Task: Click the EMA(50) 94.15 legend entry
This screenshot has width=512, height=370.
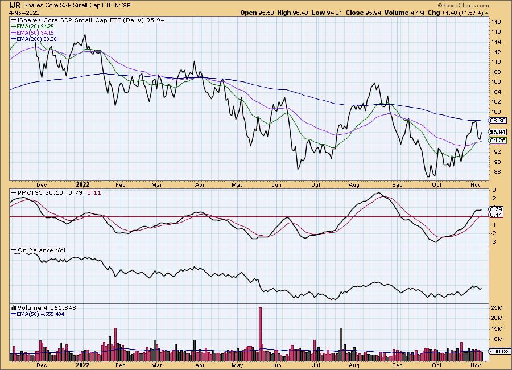Action: pyautogui.click(x=32, y=32)
